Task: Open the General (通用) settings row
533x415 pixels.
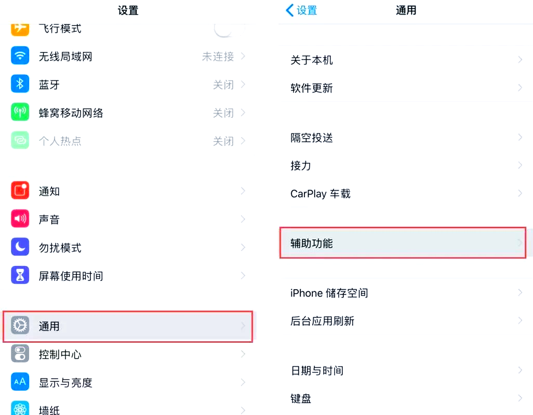Action: (127, 326)
